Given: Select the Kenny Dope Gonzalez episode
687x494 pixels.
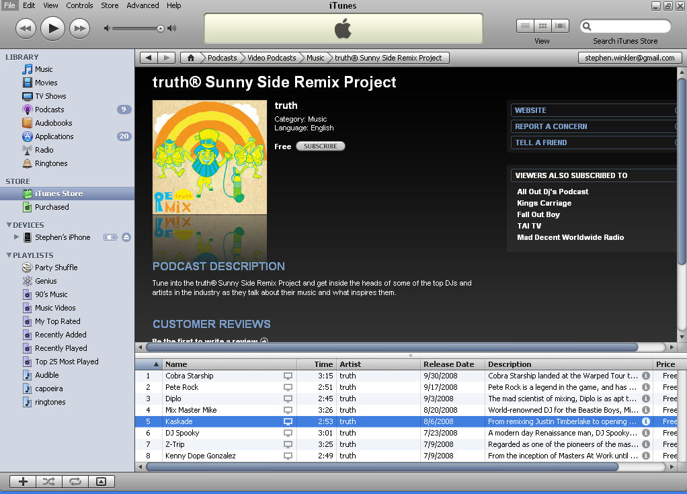Looking at the screenshot, I should [406, 456].
